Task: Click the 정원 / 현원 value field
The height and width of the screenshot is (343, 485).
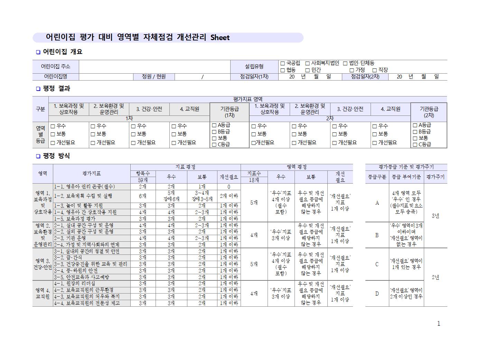Action: [202, 77]
